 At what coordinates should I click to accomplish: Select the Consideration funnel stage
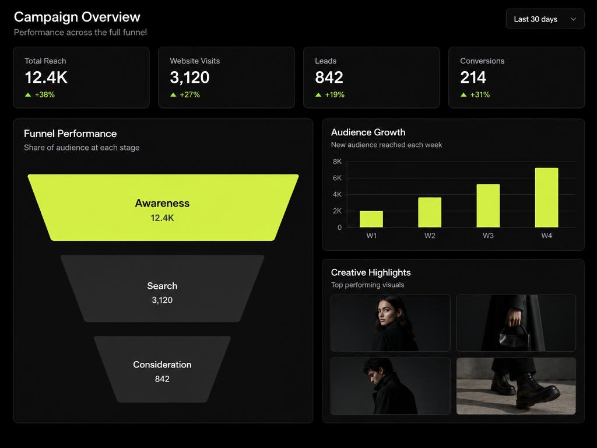point(162,369)
